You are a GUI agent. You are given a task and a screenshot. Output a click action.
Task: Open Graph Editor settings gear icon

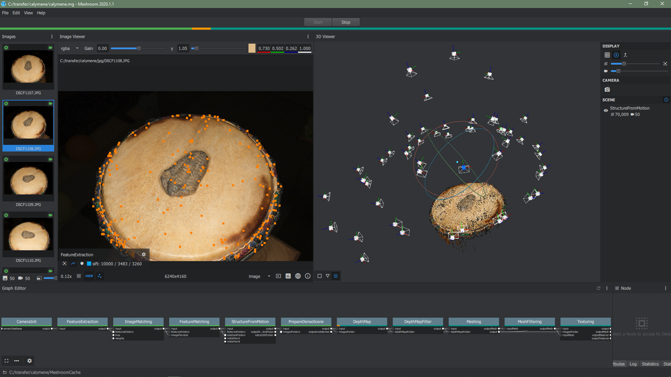pos(29,361)
